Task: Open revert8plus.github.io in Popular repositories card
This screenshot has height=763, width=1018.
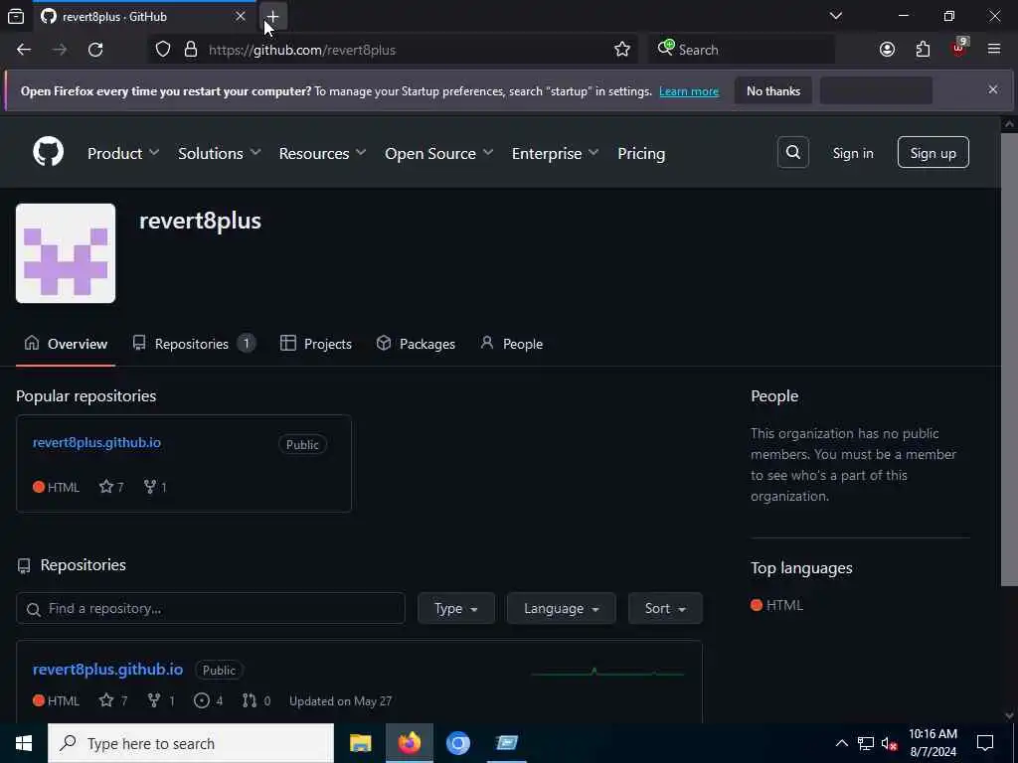Action: tap(96, 442)
